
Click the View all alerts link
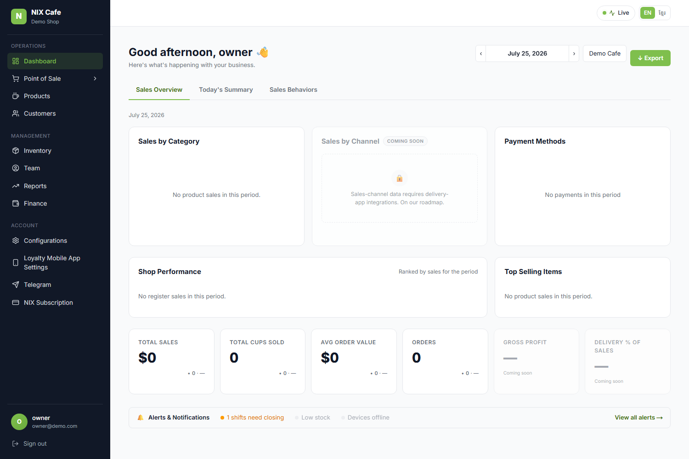(x=638, y=417)
